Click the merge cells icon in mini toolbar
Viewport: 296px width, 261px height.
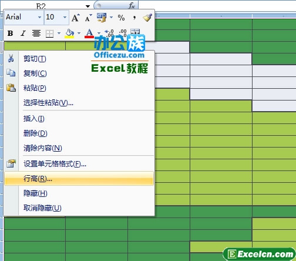tap(135, 32)
